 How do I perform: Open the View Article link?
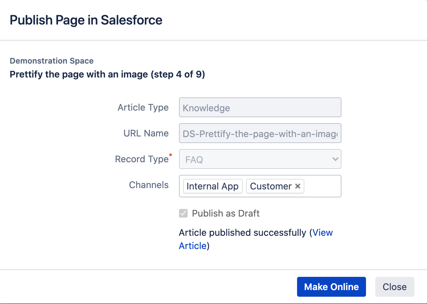322,233
